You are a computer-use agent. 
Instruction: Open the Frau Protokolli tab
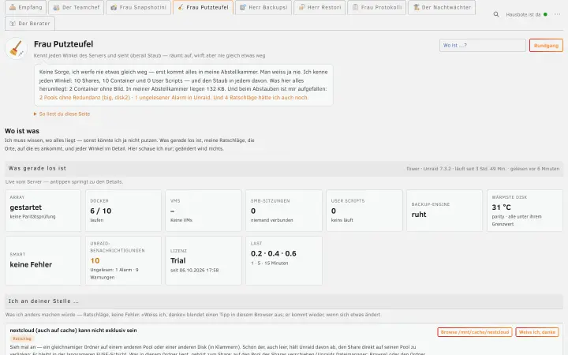coord(377,7)
